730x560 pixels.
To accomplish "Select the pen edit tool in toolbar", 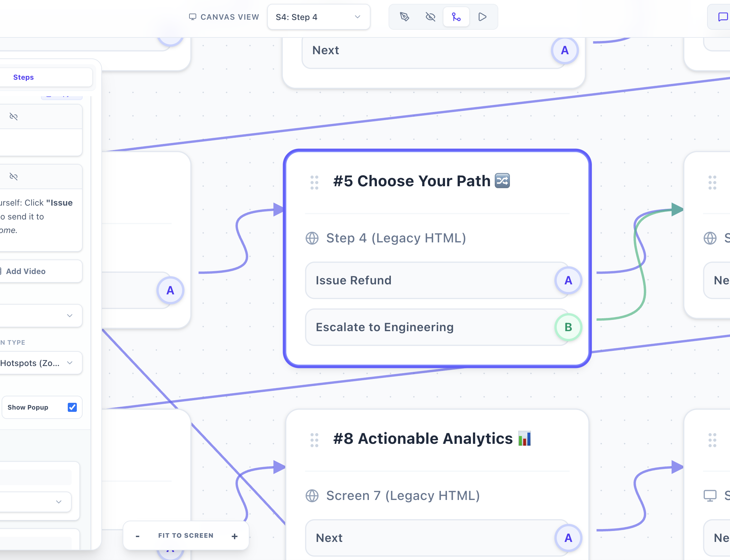I will (x=404, y=17).
